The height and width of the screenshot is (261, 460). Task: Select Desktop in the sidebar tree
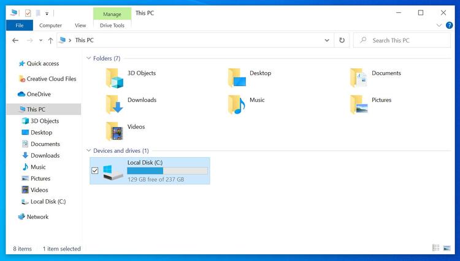click(x=37, y=133)
